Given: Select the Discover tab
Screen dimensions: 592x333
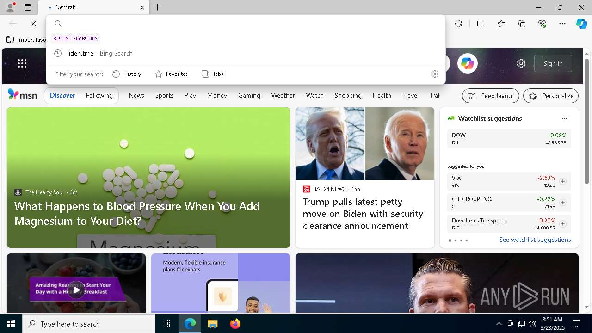Looking at the screenshot, I should coord(62,95).
